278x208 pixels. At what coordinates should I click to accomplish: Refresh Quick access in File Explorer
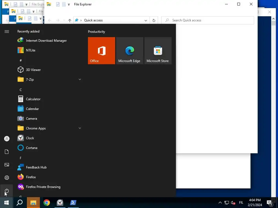[154, 20]
